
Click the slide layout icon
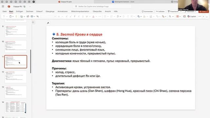(x=32, y=16)
